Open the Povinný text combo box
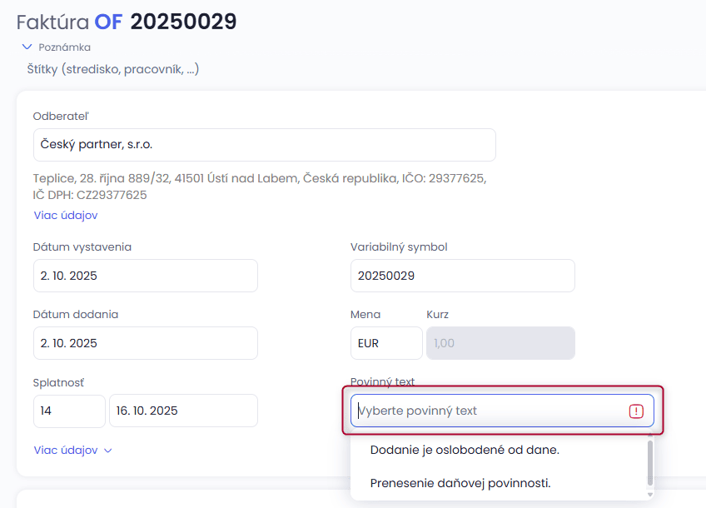706x508 pixels. 490,411
